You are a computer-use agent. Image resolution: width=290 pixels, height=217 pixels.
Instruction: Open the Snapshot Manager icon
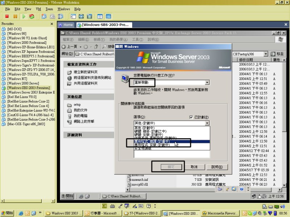point(61,16)
